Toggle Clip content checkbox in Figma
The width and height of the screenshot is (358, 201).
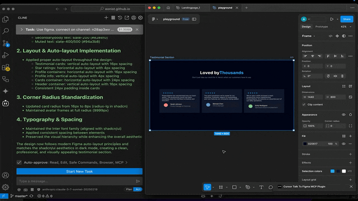coord(304,104)
